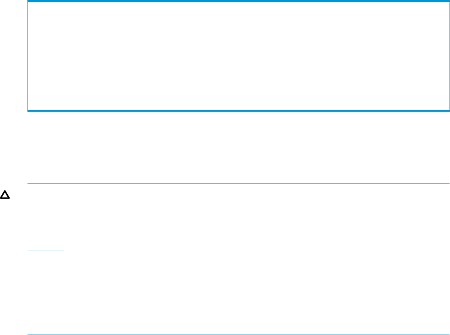This screenshot has width=450, height=335.
Task: Click the long blue rule above the caution icon
Action: pyautogui.click(x=238, y=183)
